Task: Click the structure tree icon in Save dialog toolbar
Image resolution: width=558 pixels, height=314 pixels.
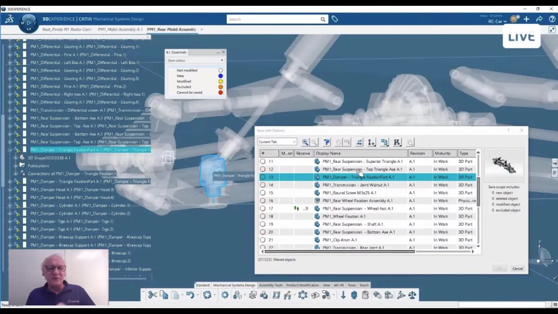Action: click(397, 142)
